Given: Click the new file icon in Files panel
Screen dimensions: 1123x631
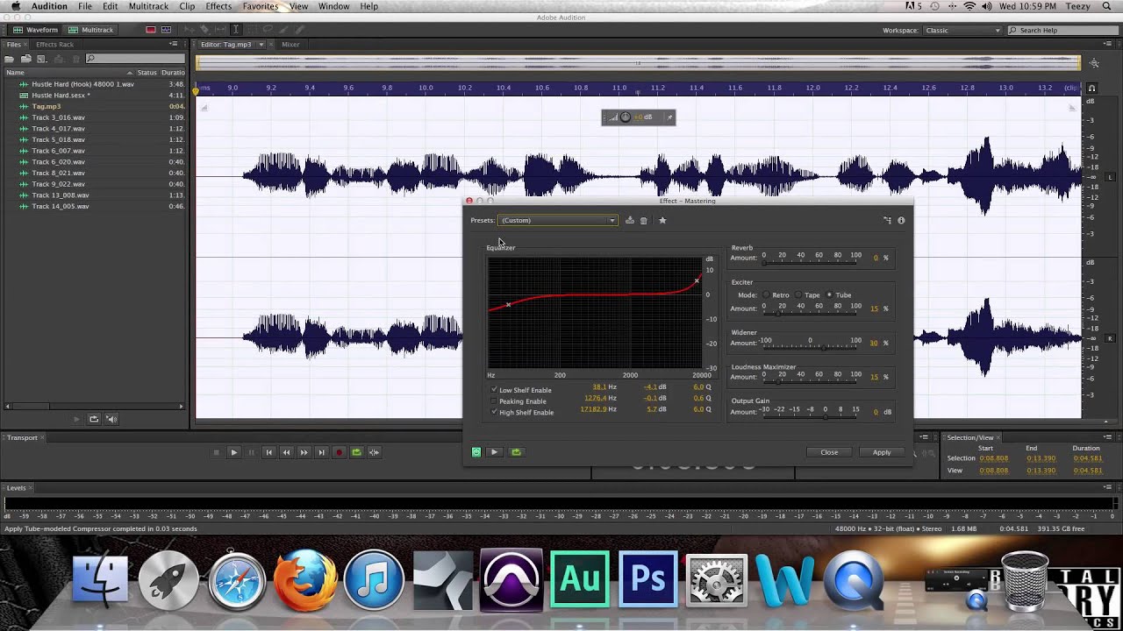Looking at the screenshot, I should coord(41,59).
